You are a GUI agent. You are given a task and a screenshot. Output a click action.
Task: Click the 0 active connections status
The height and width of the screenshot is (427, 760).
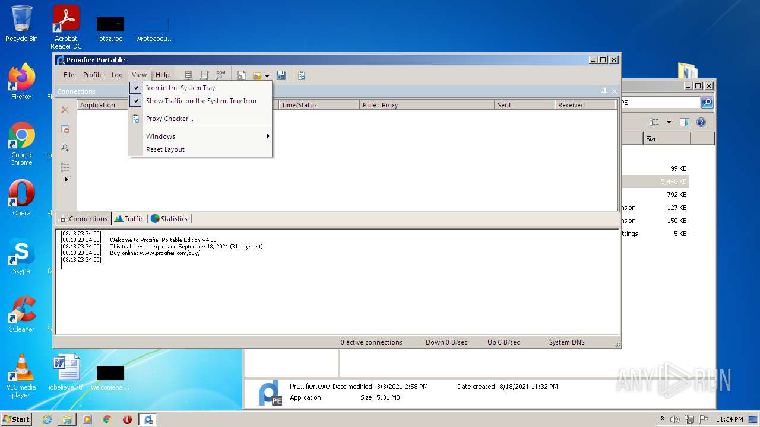372,342
